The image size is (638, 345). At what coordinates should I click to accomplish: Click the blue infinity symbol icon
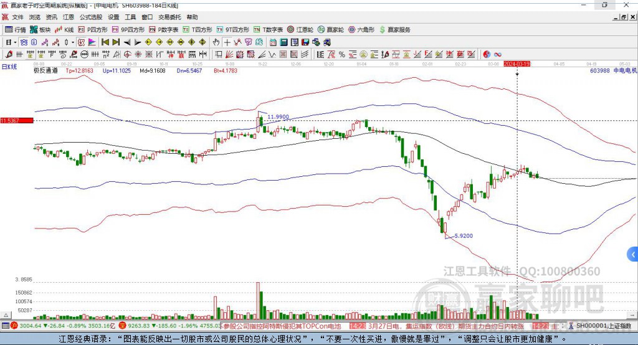[498, 54]
